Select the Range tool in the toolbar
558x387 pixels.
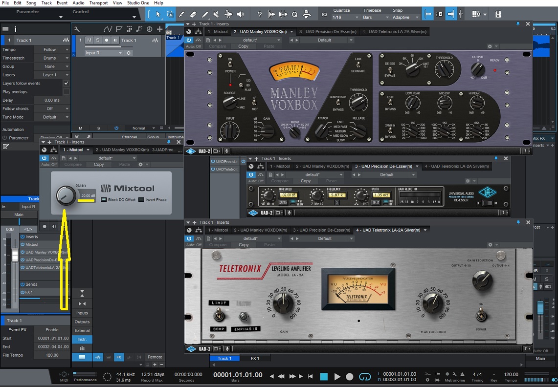170,14
